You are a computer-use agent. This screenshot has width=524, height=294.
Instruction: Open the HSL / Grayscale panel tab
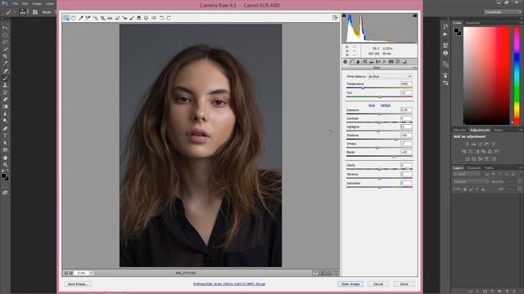tap(364, 62)
